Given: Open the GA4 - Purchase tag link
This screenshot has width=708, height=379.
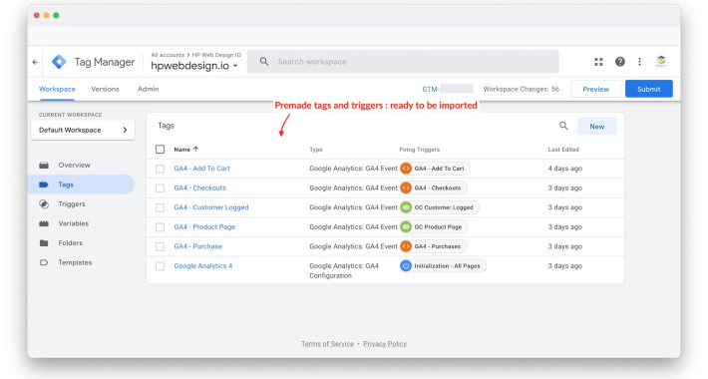Looking at the screenshot, I should point(198,246).
